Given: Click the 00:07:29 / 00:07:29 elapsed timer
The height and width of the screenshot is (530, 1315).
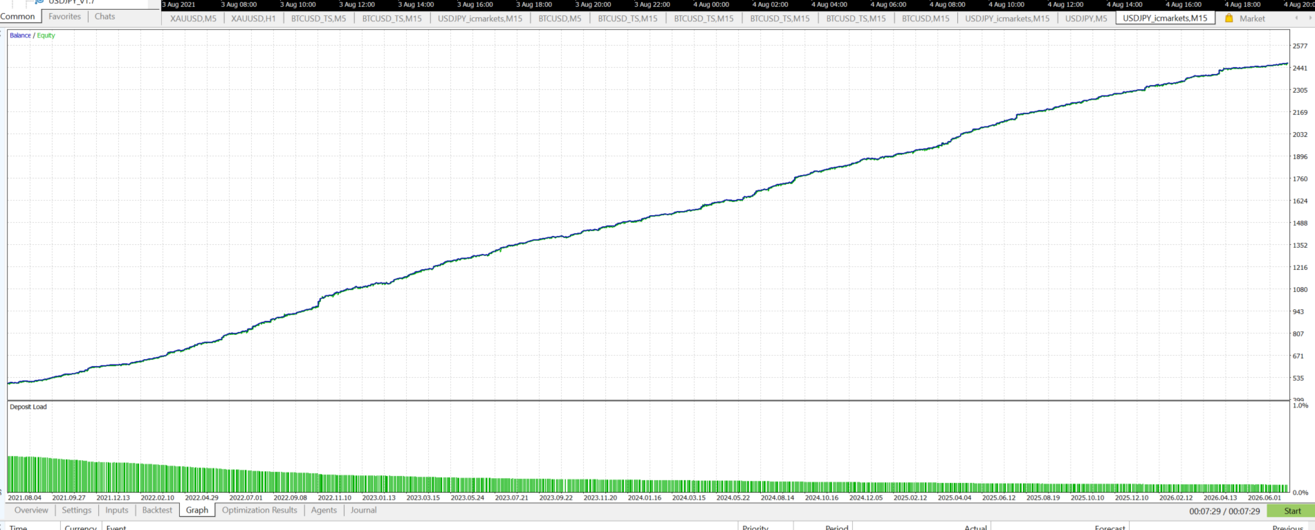Looking at the screenshot, I should click(x=1224, y=511).
